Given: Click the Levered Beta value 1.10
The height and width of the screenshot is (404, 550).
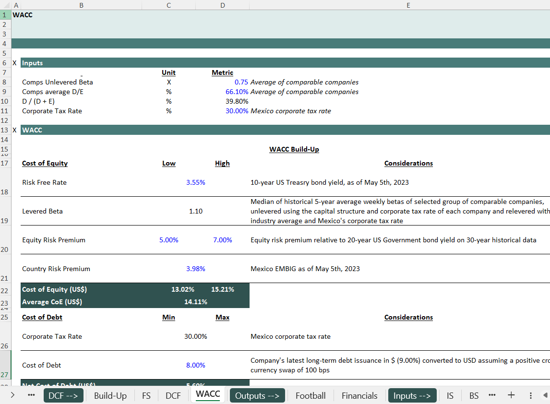Looking at the screenshot, I should [x=196, y=211].
